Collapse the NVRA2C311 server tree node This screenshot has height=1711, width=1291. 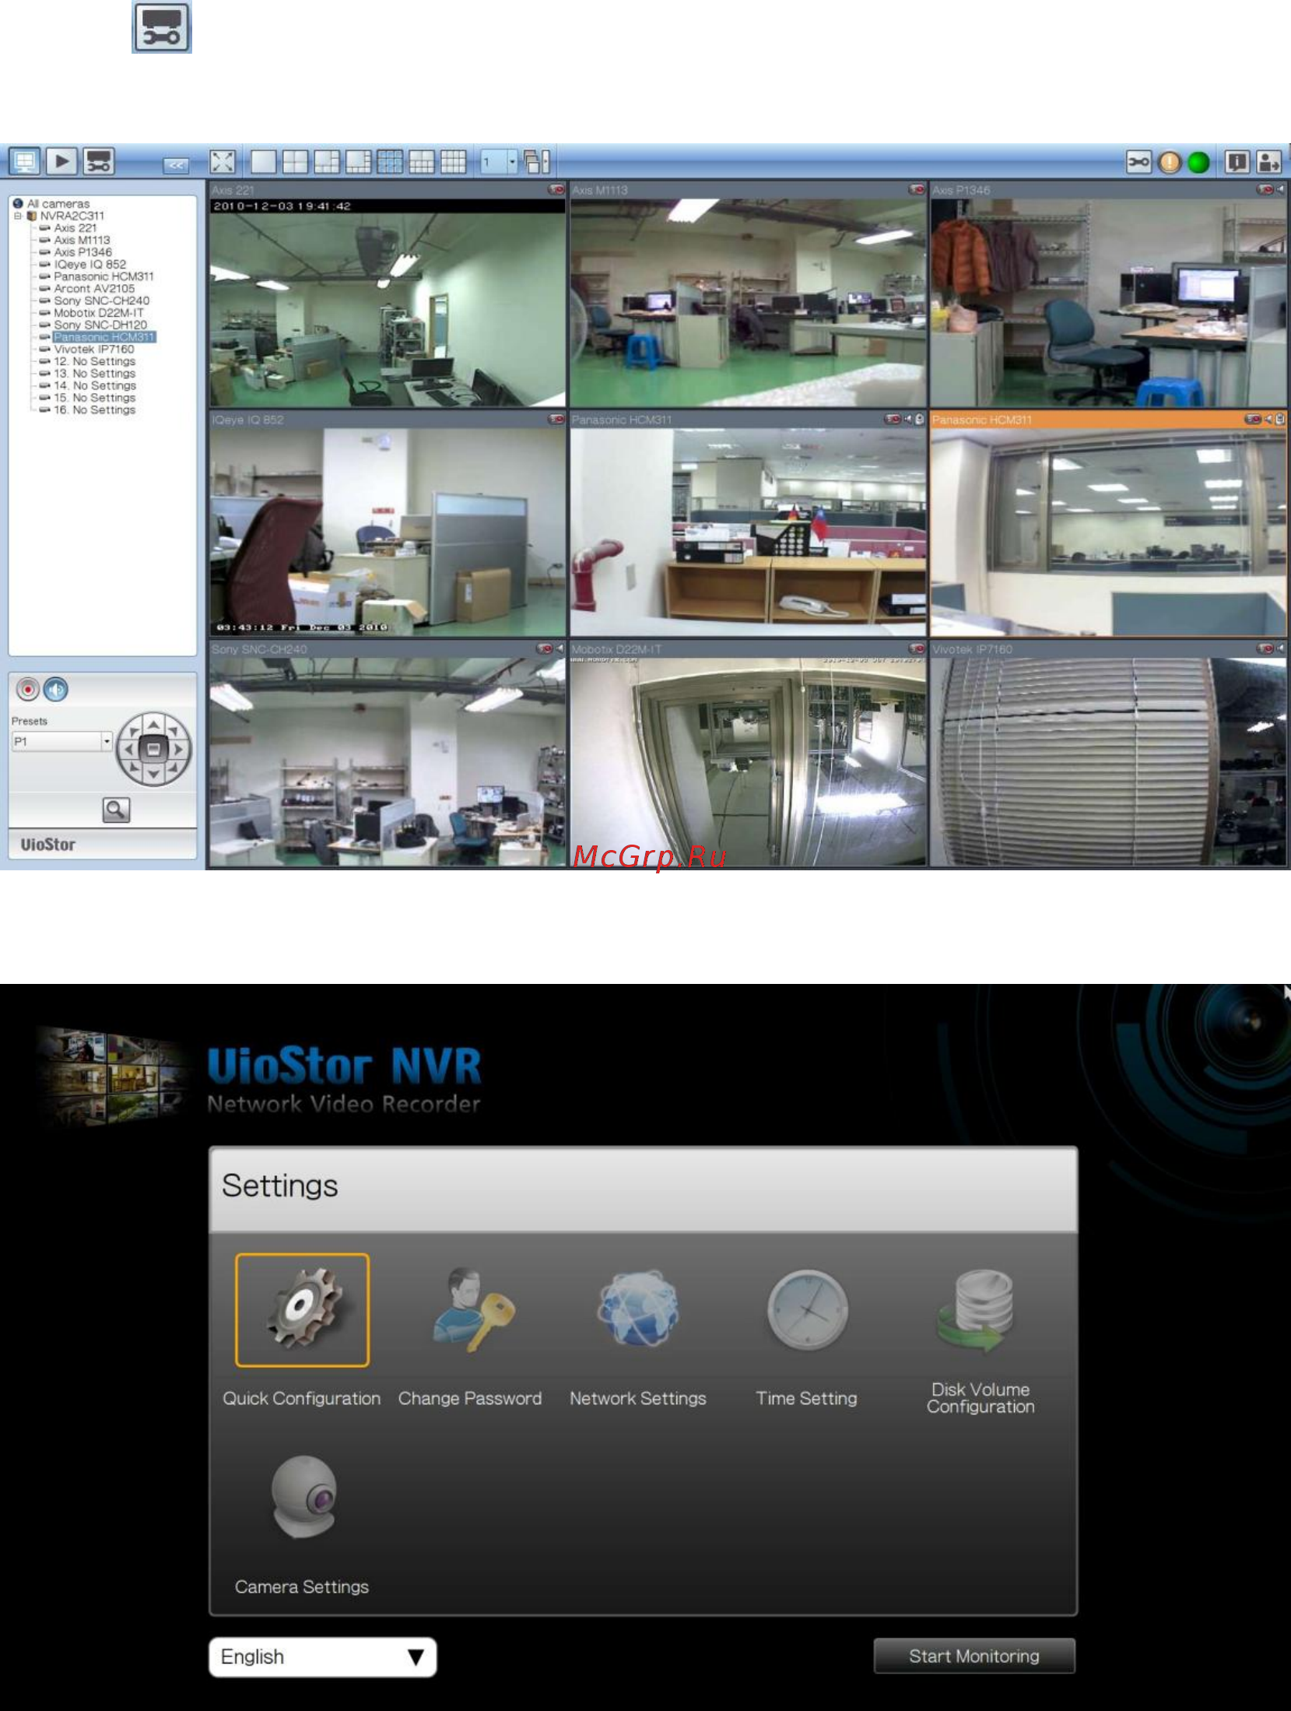point(17,216)
